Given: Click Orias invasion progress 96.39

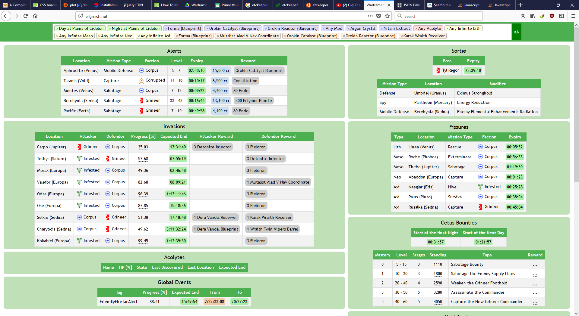Looking at the screenshot, I should (x=143, y=194).
